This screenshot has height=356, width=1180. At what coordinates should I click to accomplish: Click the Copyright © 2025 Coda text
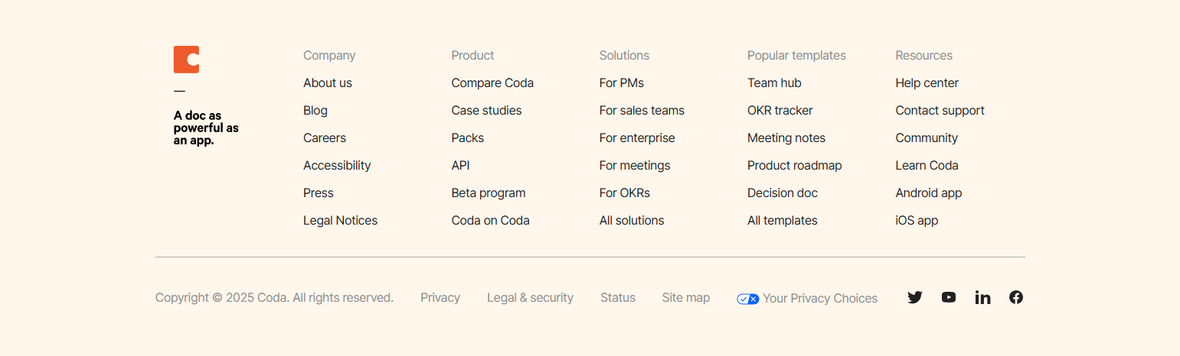pyautogui.click(x=274, y=297)
